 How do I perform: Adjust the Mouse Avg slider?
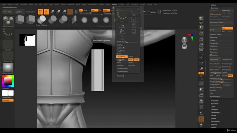click(127, 42)
